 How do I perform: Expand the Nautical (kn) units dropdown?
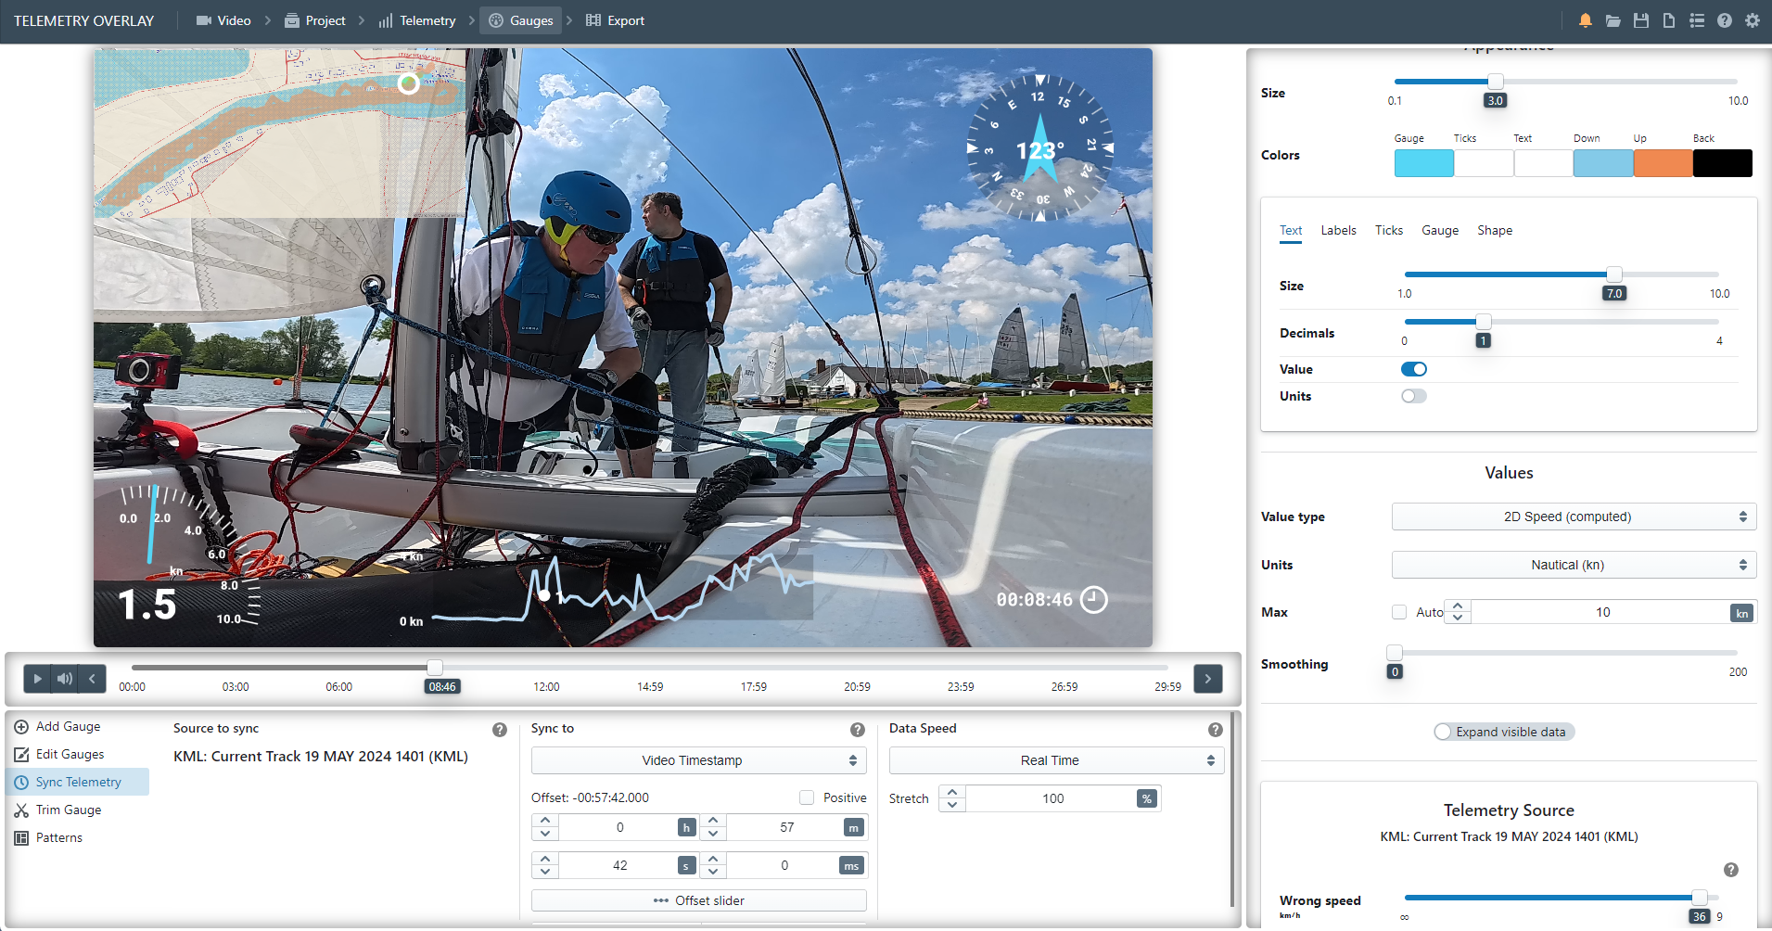coord(1573,565)
